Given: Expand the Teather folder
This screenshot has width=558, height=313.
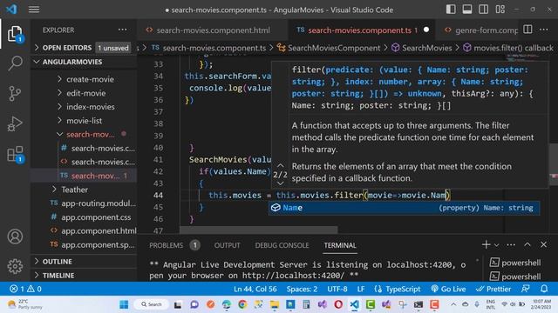Looking at the screenshot, I should coord(74,190).
